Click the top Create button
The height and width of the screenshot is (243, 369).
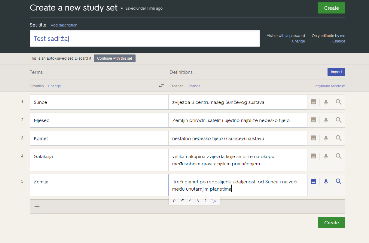pyautogui.click(x=331, y=8)
